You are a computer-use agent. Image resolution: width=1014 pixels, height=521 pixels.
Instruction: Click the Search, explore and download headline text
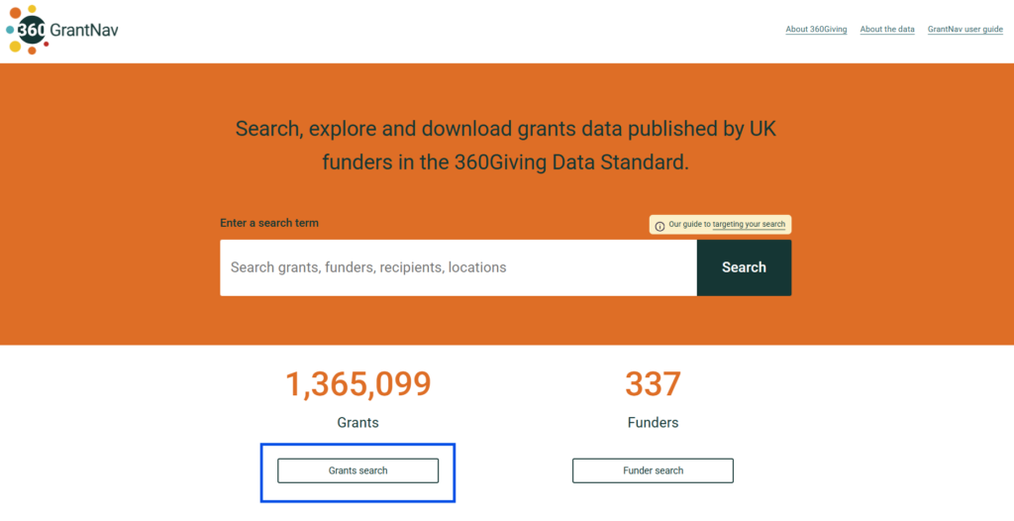pyautogui.click(x=506, y=129)
